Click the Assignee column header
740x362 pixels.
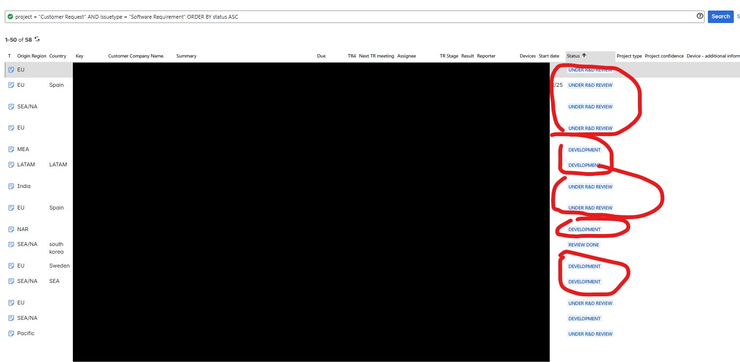406,56
